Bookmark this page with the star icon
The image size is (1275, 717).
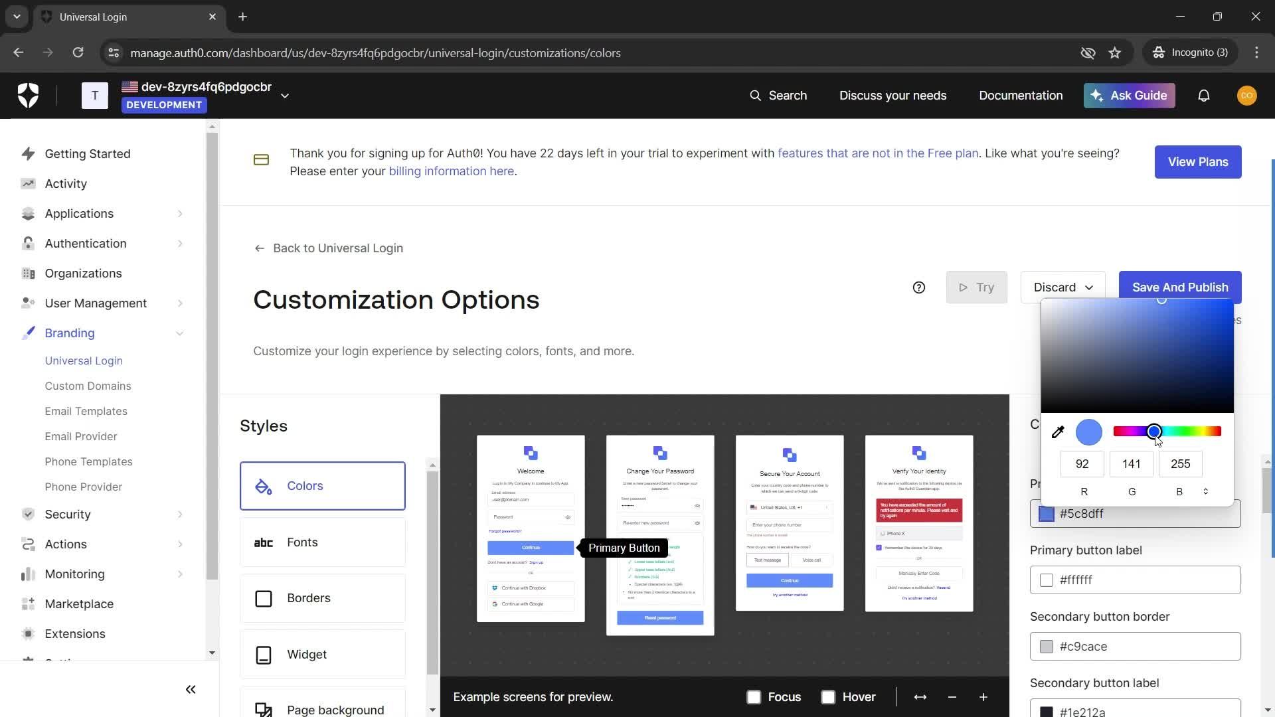[x=1115, y=52]
